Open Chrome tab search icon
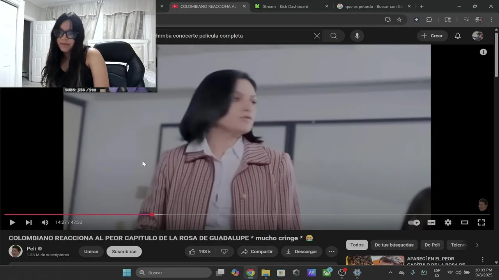The width and height of the screenshot is (499, 280). pyautogui.click(x=448, y=19)
